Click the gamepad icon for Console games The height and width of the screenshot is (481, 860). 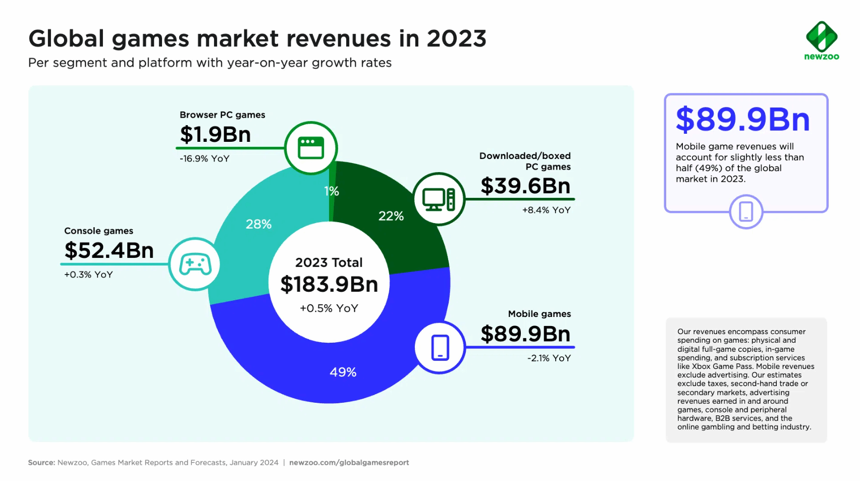(195, 264)
